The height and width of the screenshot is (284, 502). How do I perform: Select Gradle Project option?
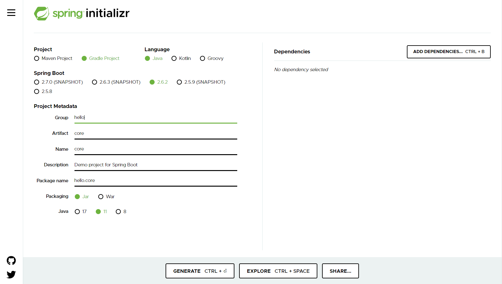point(100,58)
